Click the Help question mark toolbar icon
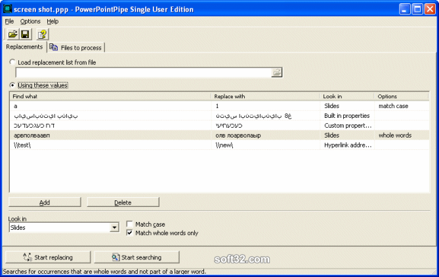This screenshot has width=439, height=277. coord(43,35)
